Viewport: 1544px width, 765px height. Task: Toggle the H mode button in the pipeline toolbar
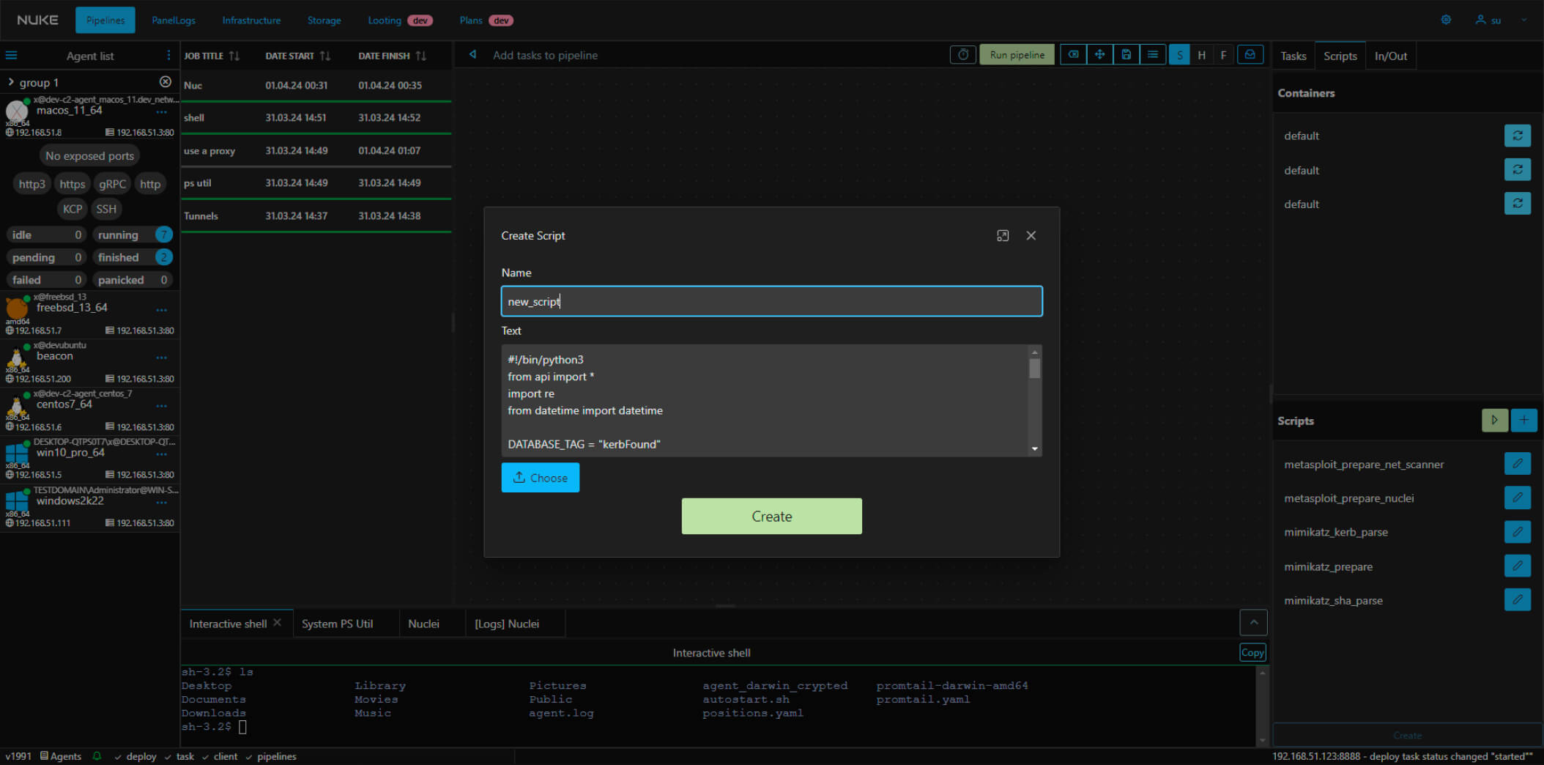[x=1201, y=55]
